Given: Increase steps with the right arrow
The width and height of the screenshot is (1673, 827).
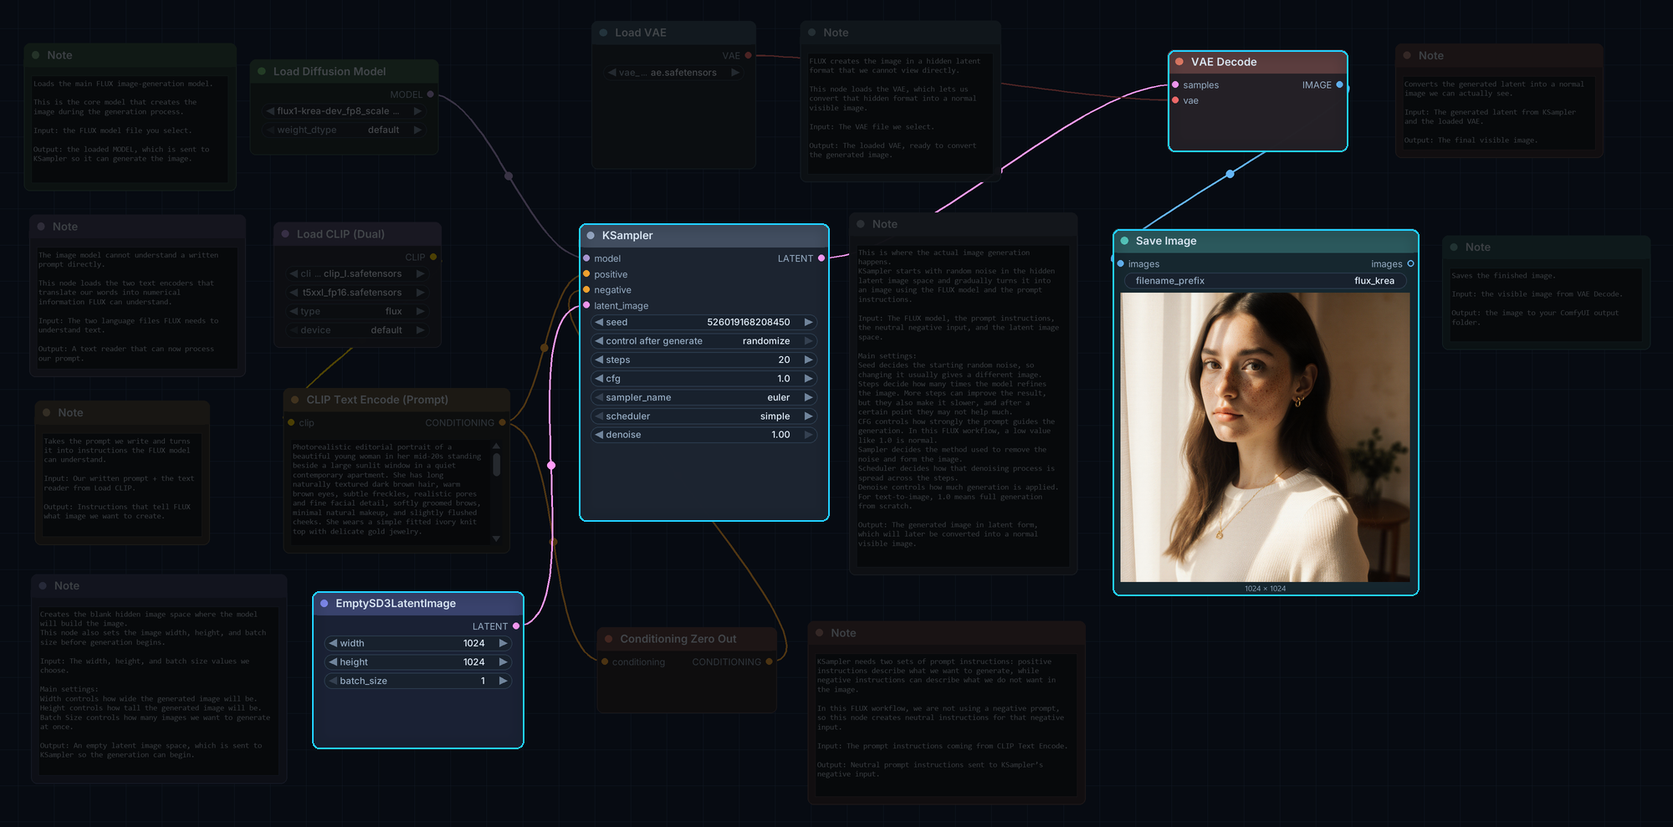Looking at the screenshot, I should pos(808,360).
